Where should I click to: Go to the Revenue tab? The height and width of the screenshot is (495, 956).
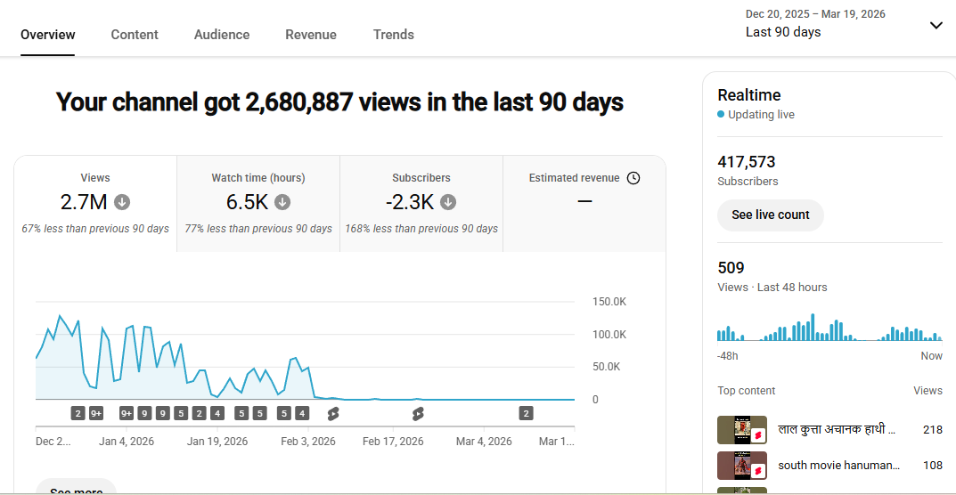[311, 35]
